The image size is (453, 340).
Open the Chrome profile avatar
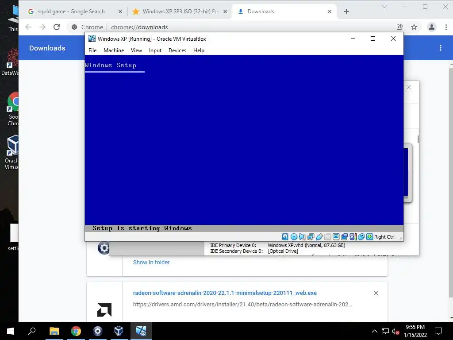pyautogui.click(x=432, y=27)
